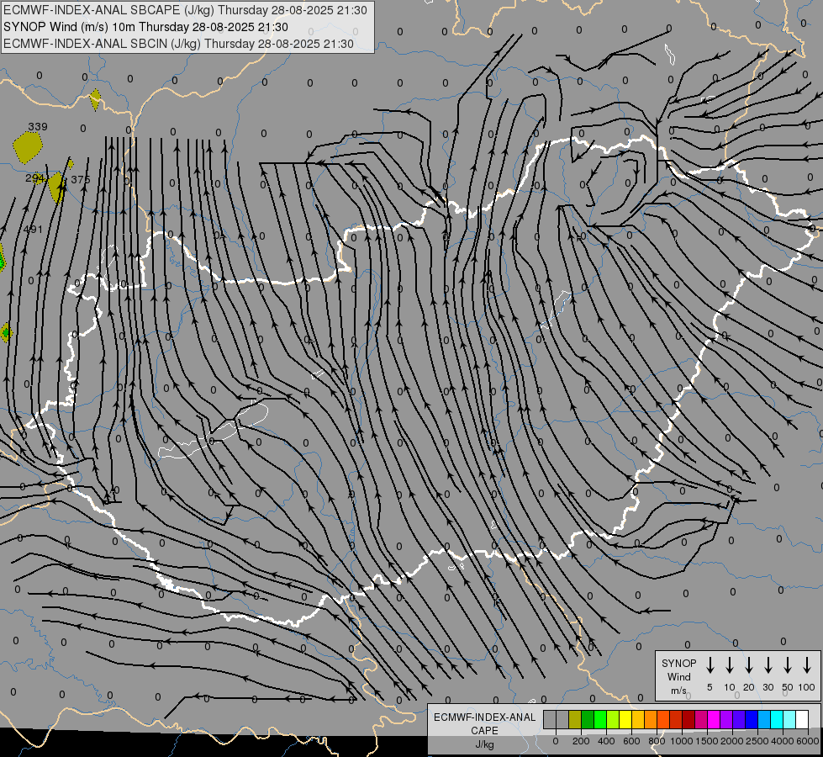Image resolution: width=823 pixels, height=757 pixels.
Task: Click the SBCAPE header line in title box
Action: (x=185, y=10)
